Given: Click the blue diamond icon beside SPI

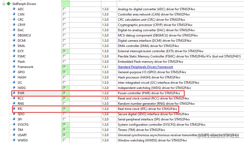Looking at the screenshot, I should pos(14,119).
